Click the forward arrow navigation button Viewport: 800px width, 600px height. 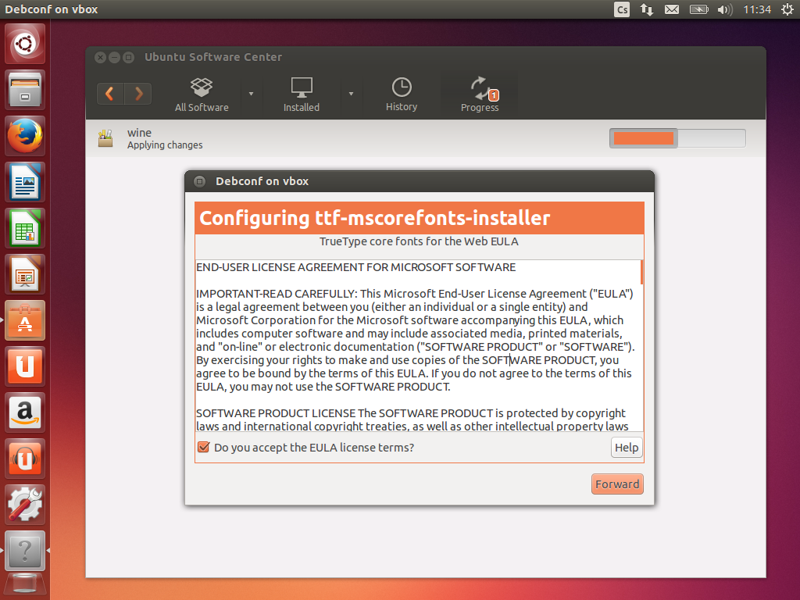tap(138, 94)
